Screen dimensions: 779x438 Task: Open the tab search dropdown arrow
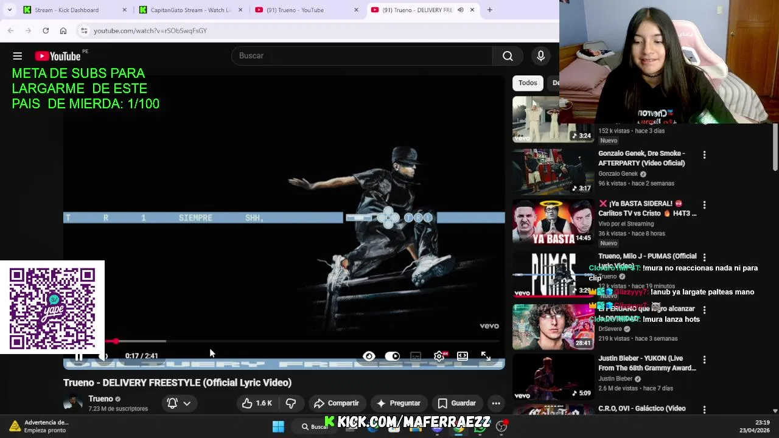(x=9, y=10)
